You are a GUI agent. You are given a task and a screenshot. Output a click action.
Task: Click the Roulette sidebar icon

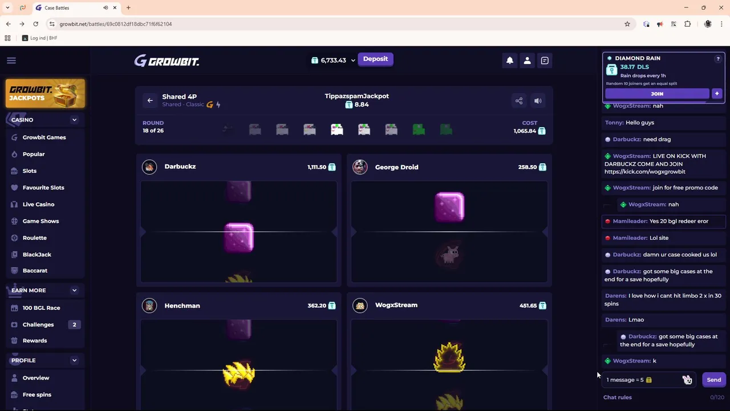click(x=14, y=237)
